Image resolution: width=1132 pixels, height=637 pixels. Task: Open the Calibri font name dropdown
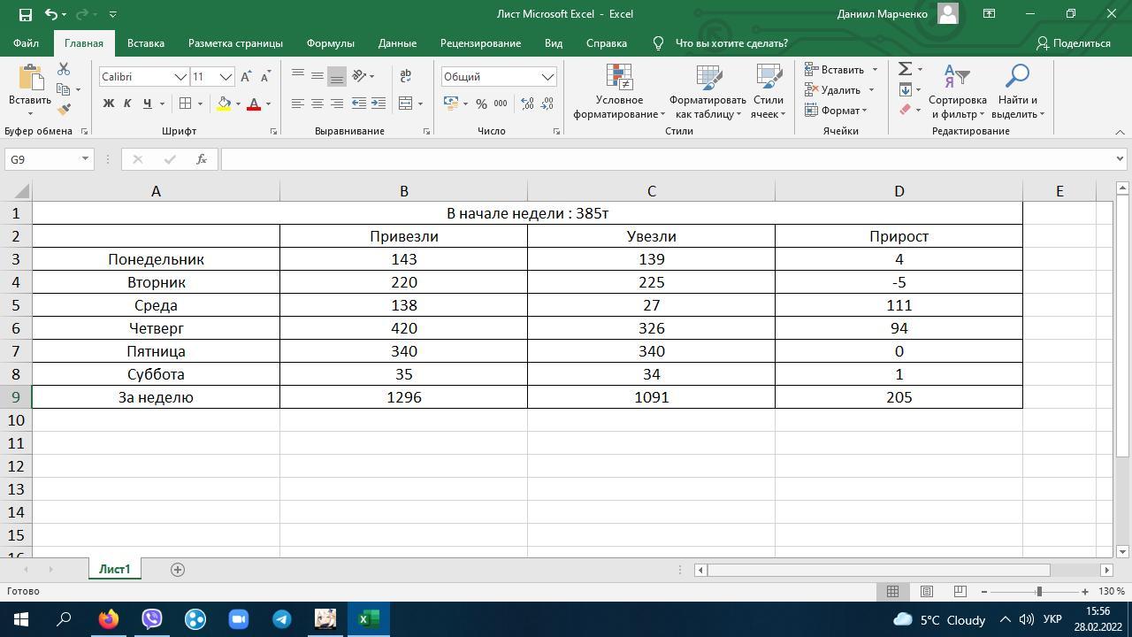180,77
